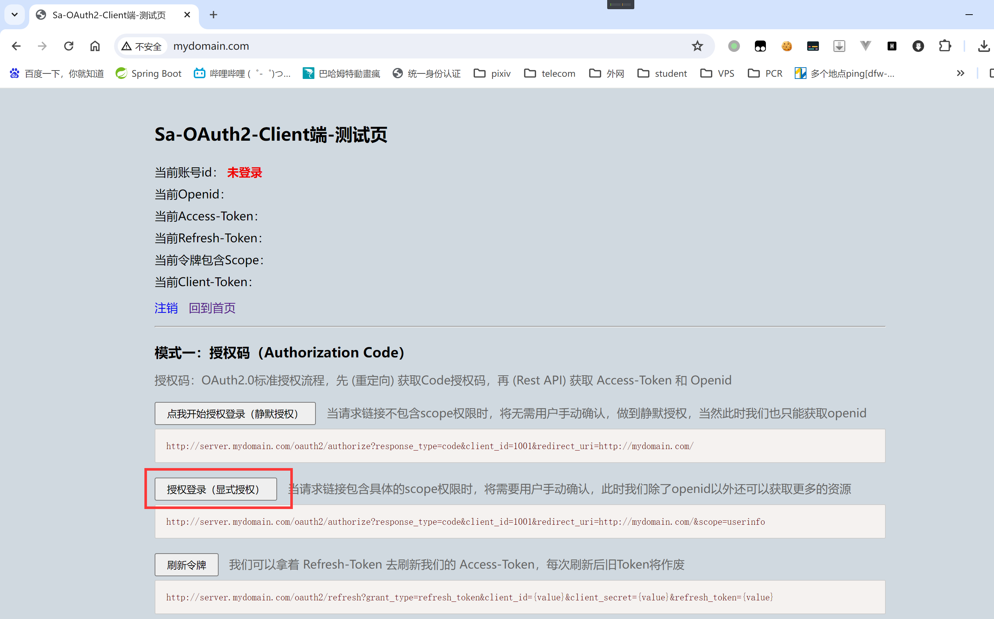The image size is (994, 619).
Task: Open the pixiv bookmark folder
Action: [x=492, y=74]
